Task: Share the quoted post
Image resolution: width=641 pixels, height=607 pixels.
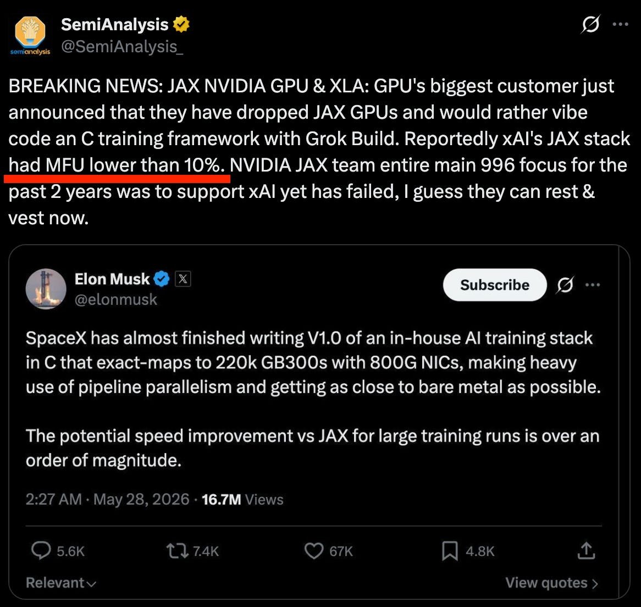Action: (x=586, y=550)
